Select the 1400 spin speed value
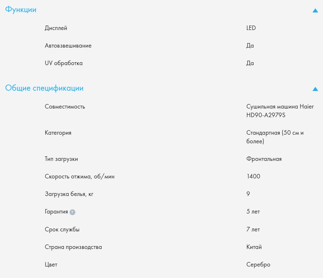 coord(253,177)
